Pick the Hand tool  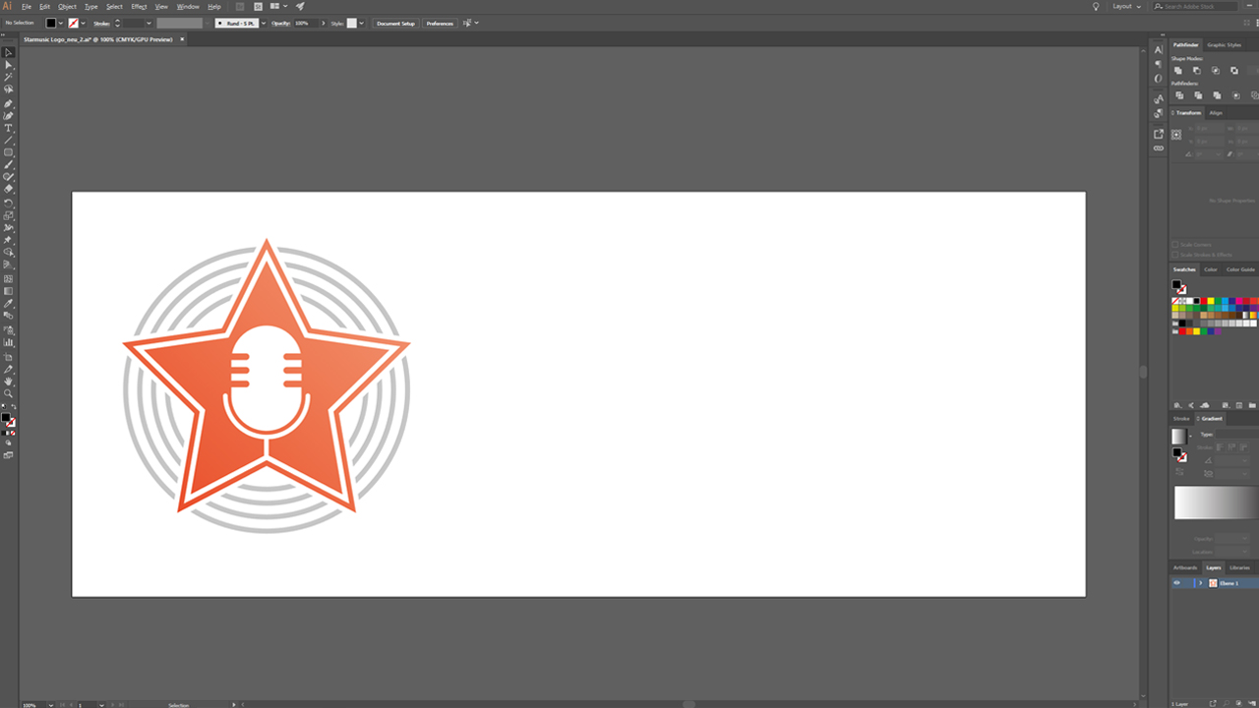click(9, 381)
